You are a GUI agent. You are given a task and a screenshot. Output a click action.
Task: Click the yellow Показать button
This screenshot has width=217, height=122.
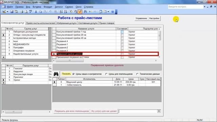click(66, 74)
